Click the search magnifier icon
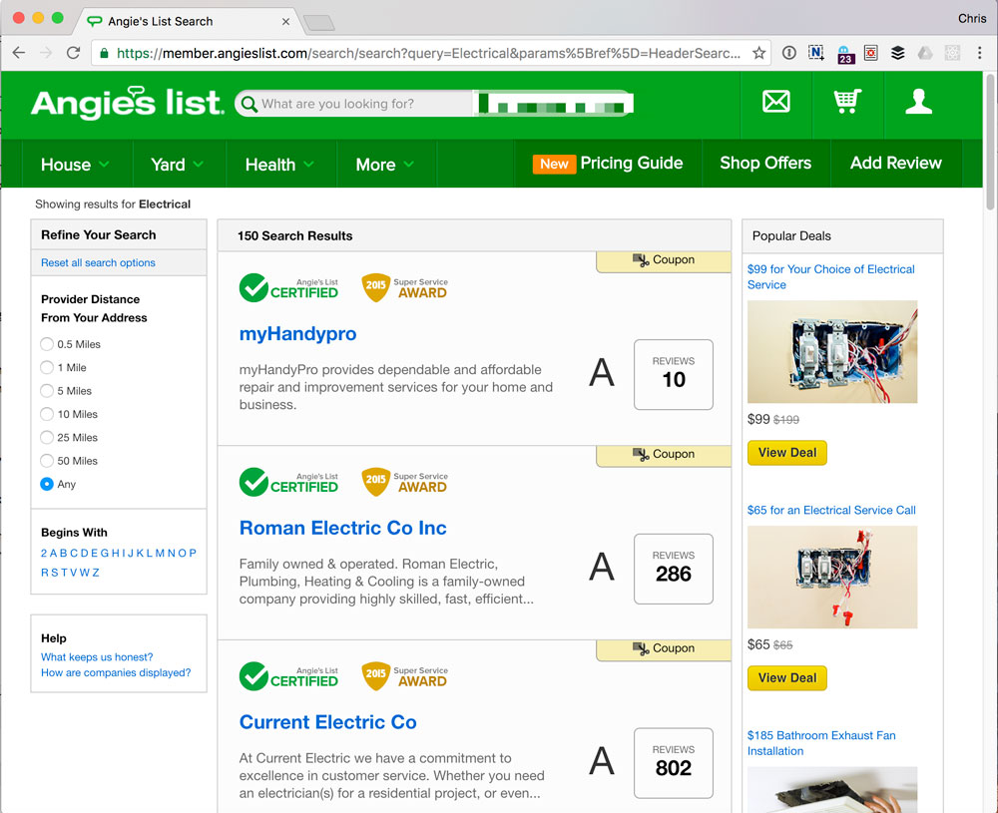Image resolution: width=998 pixels, height=813 pixels. point(249,104)
